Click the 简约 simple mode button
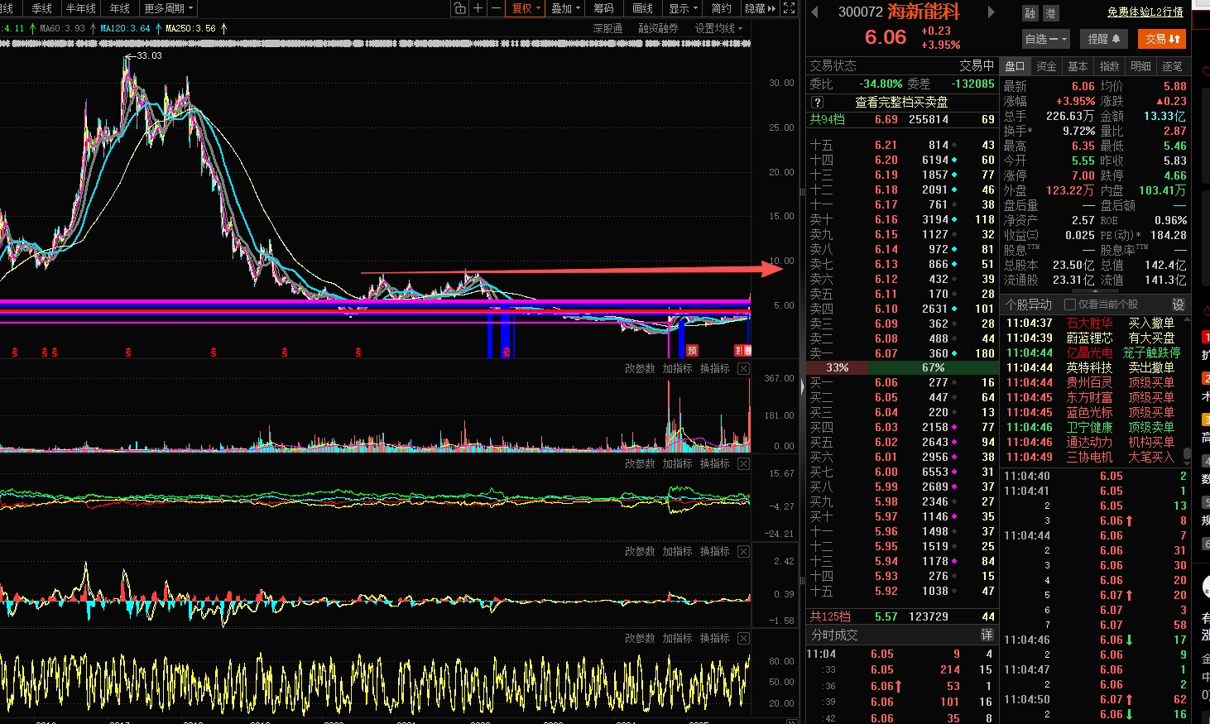1210x724 pixels. click(x=721, y=8)
